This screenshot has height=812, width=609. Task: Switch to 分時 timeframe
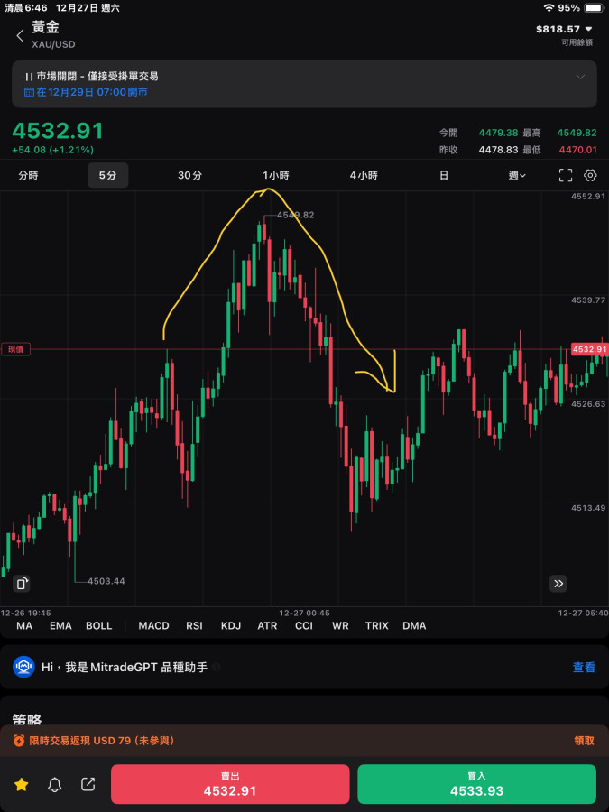[29, 176]
